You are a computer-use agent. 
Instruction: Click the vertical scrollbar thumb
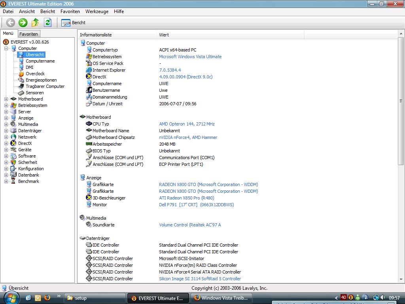pos(401,101)
